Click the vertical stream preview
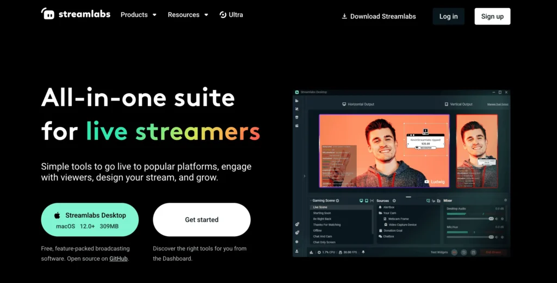This screenshot has height=283, width=557. [476, 151]
